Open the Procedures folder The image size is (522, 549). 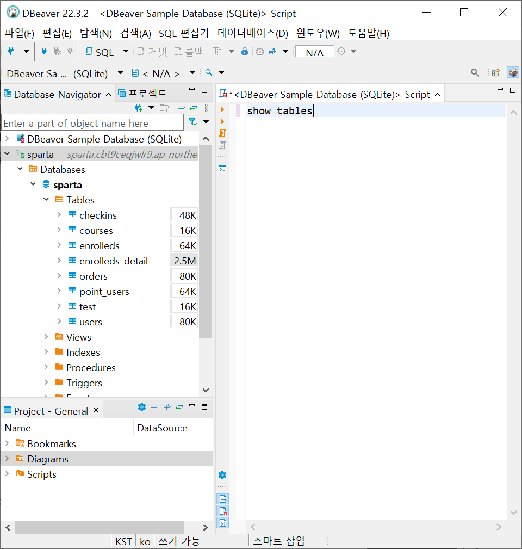pyautogui.click(x=91, y=368)
